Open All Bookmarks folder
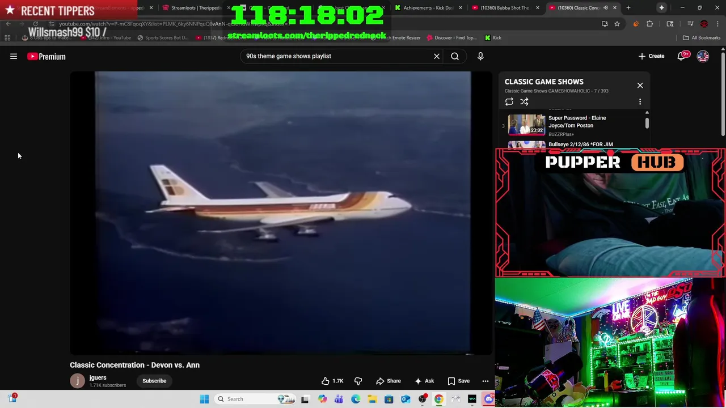This screenshot has height=408, width=726. coord(702,37)
